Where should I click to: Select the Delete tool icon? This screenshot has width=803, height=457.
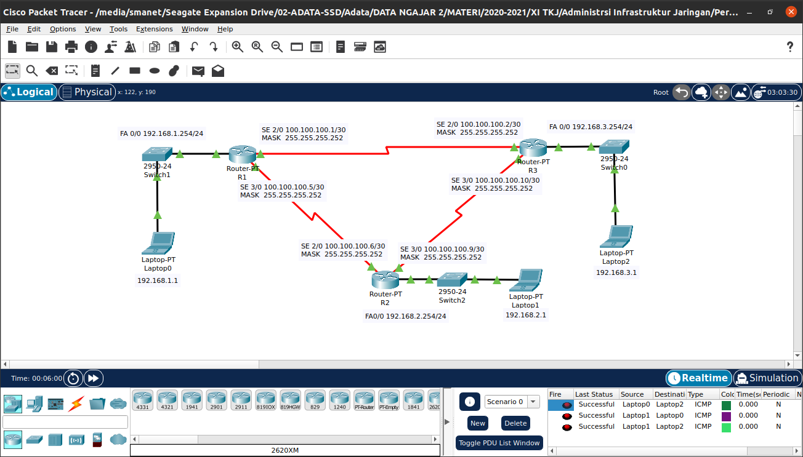click(x=52, y=71)
